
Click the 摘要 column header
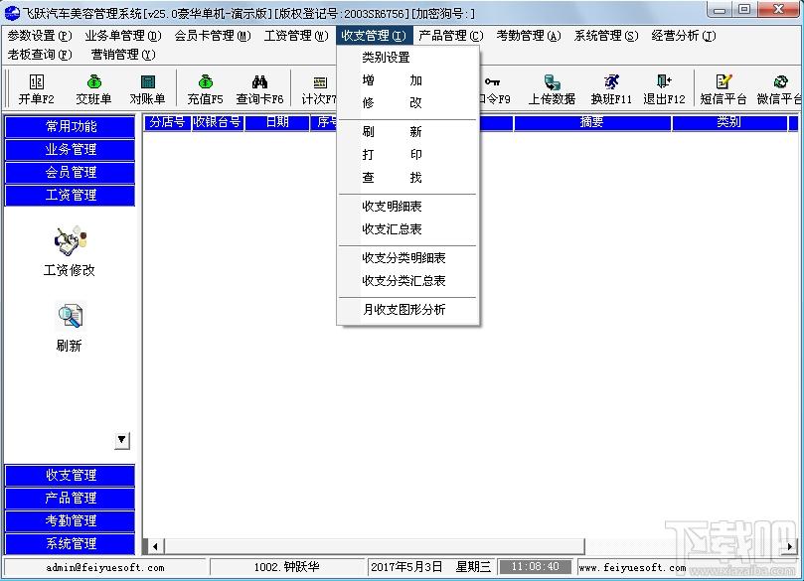tap(592, 122)
